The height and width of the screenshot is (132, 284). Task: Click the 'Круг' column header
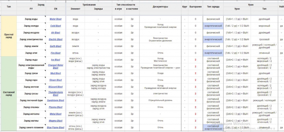(185, 7)
